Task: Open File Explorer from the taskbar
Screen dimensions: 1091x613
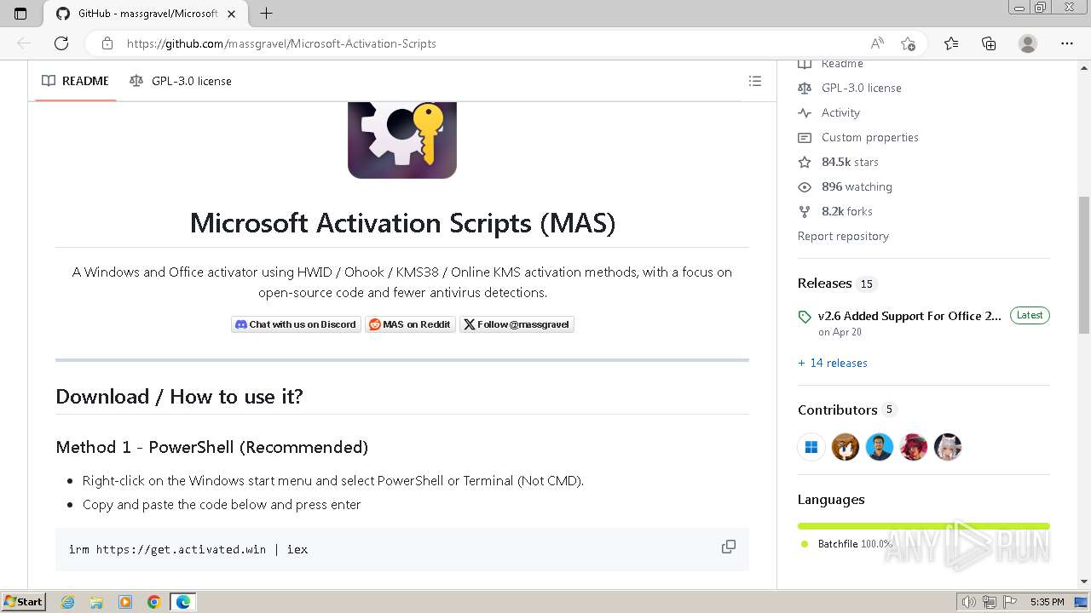Action: point(96,602)
